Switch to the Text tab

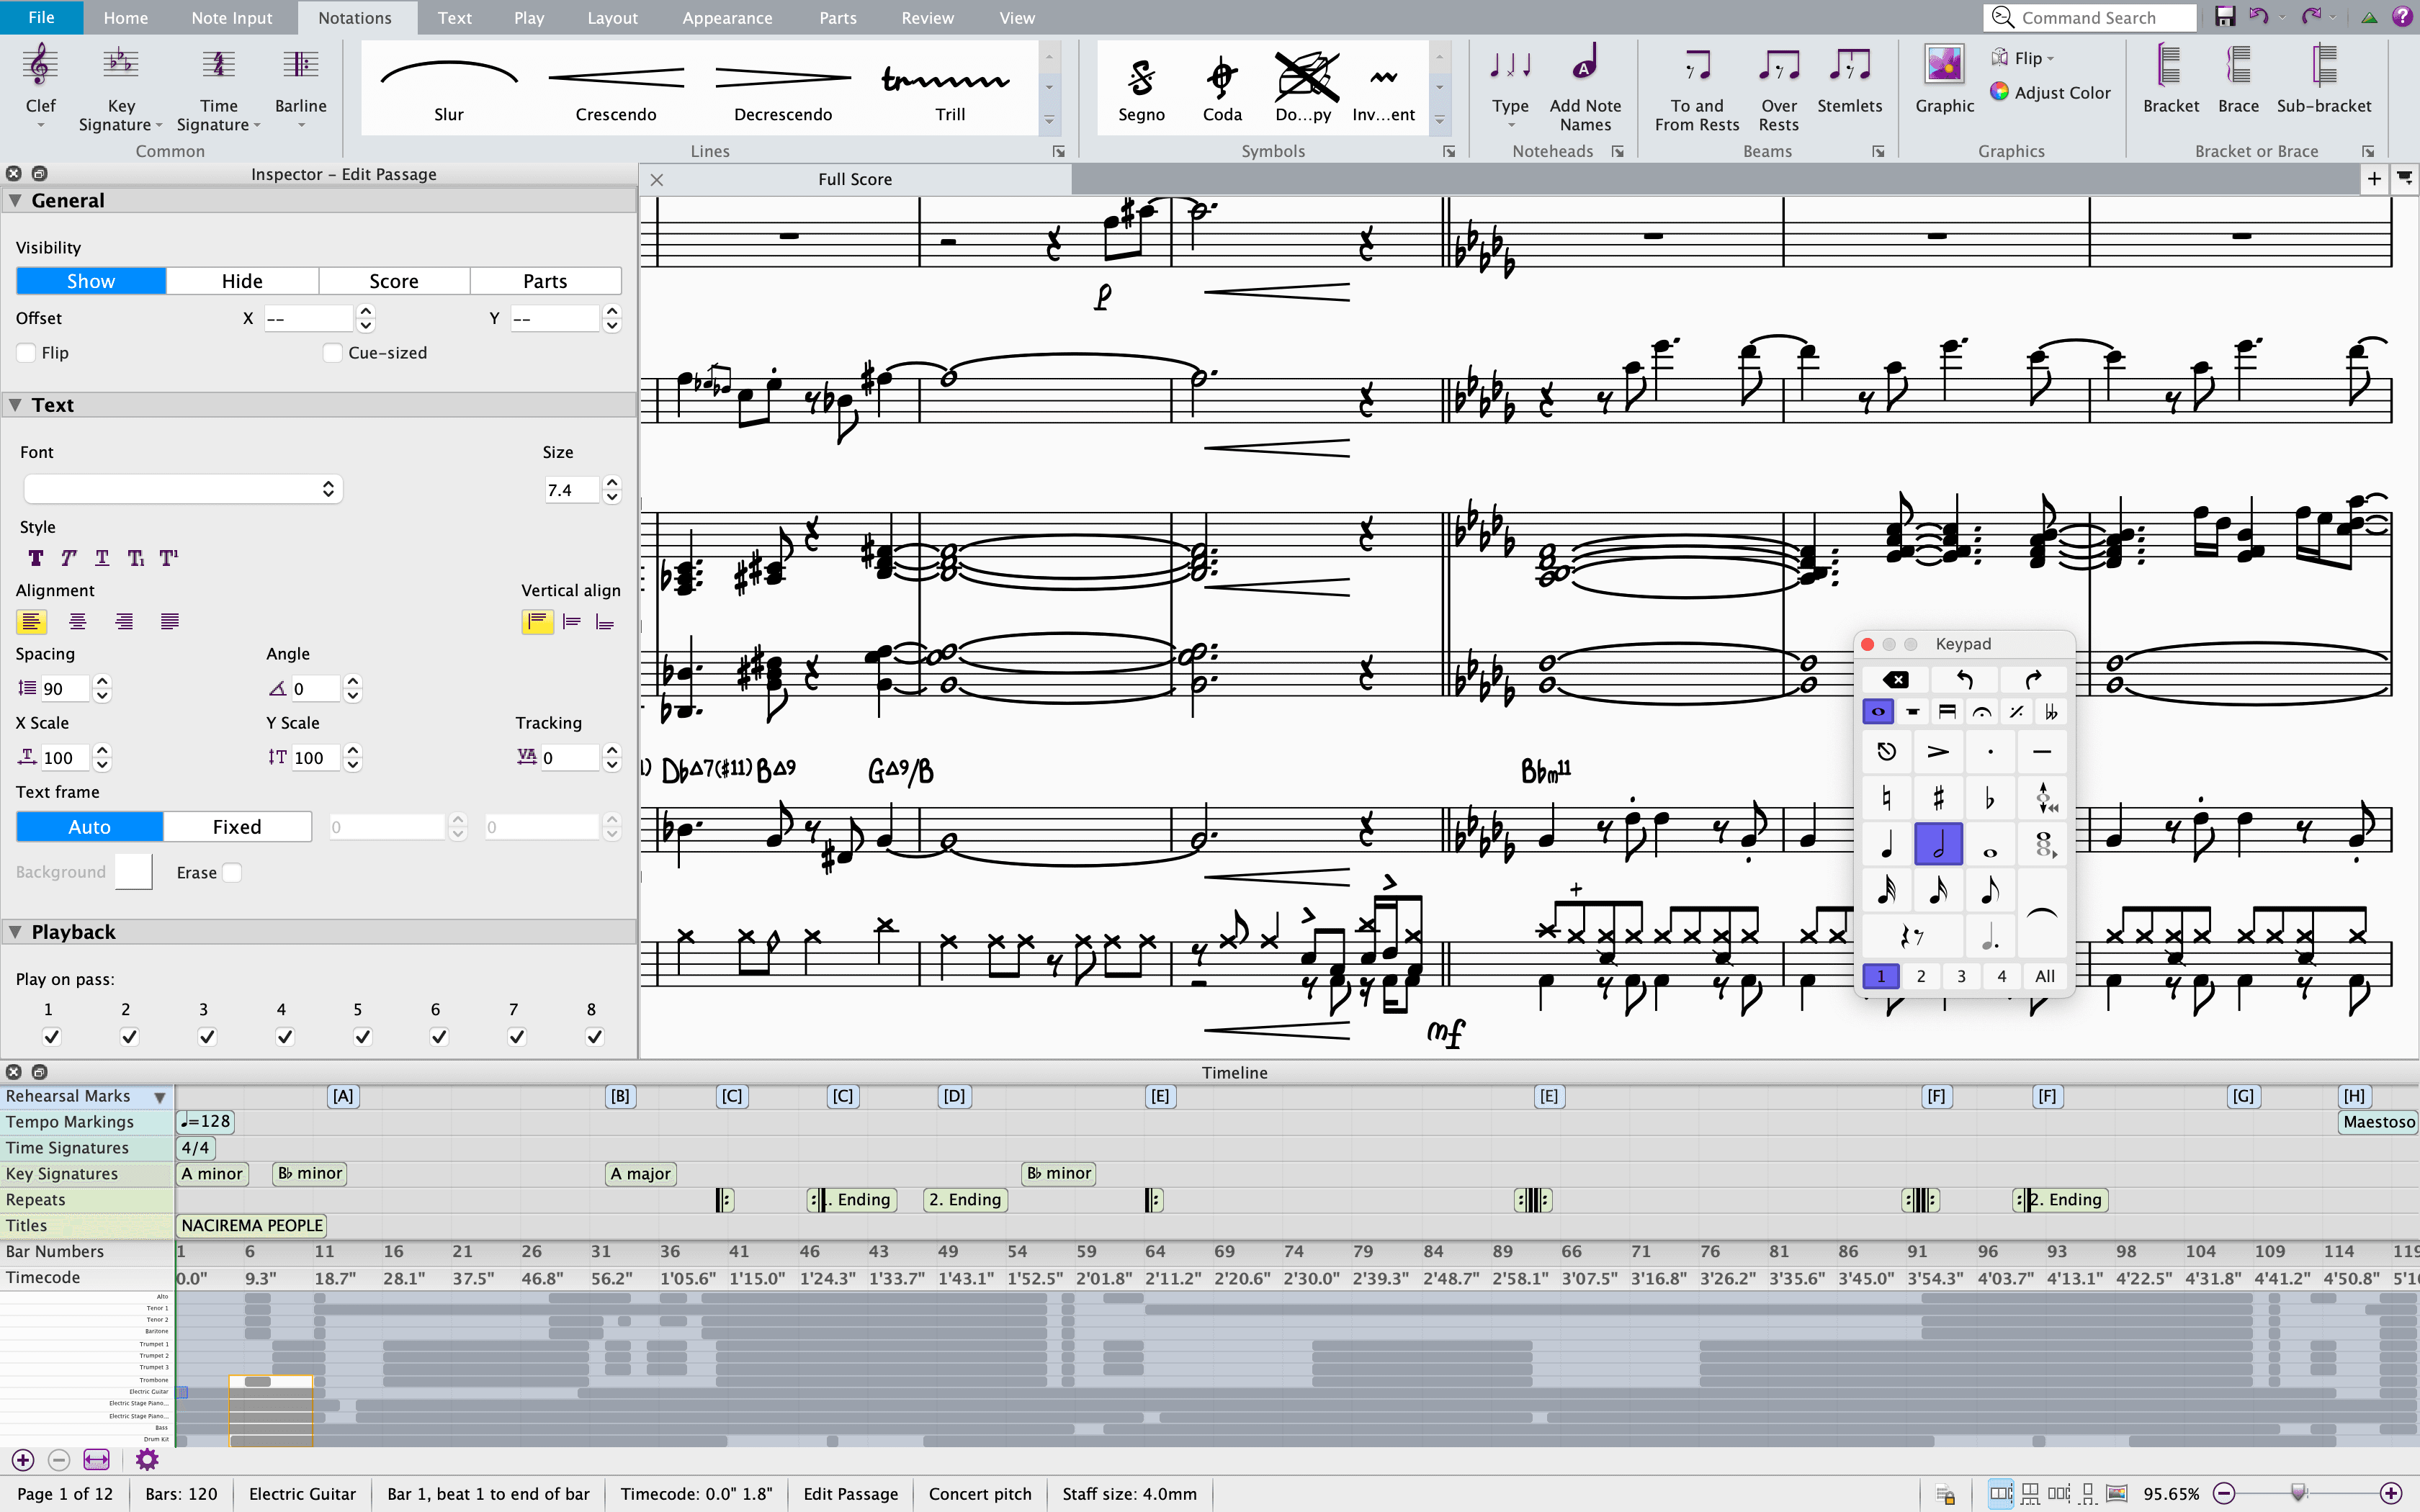[454, 17]
